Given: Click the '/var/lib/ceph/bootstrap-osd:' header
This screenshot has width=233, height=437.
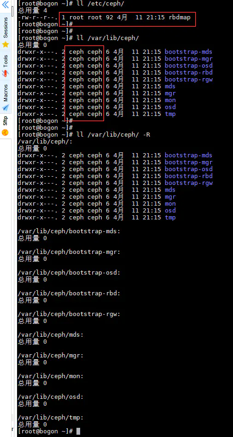Looking at the screenshot, I should [x=69, y=273].
